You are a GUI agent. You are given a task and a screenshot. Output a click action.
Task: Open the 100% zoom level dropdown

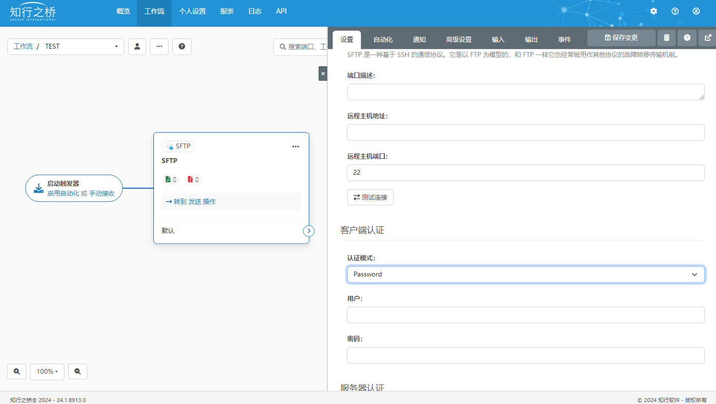pos(47,371)
